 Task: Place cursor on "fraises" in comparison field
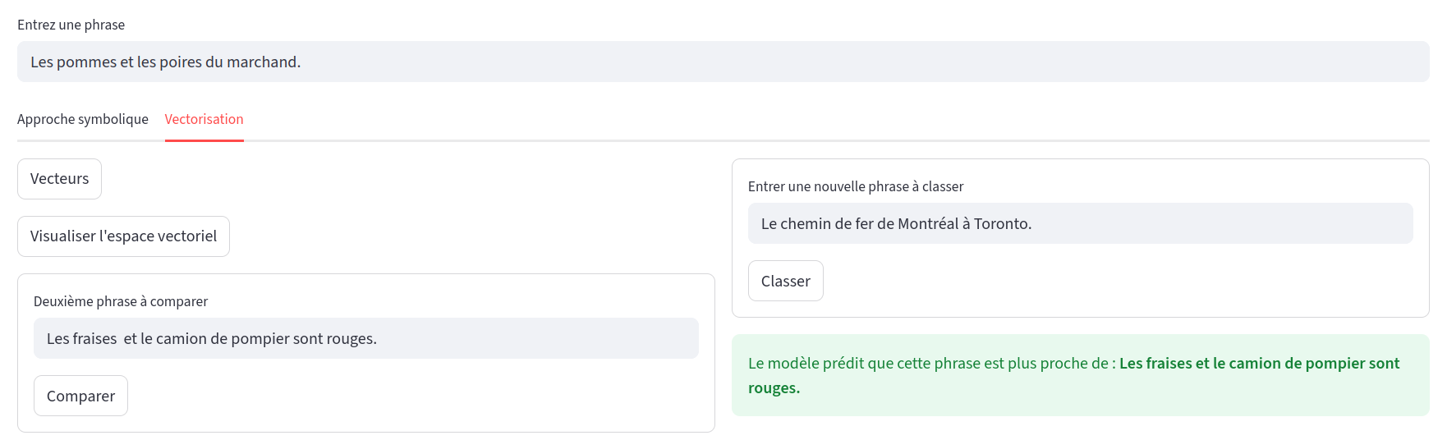pyautogui.click(x=94, y=339)
